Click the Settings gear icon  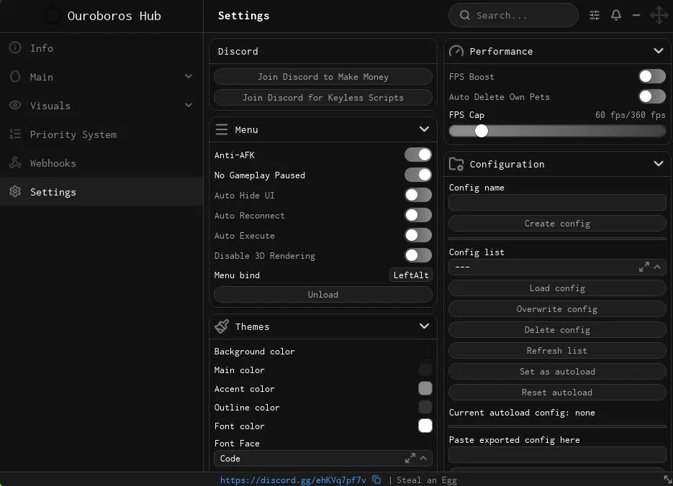[x=15, y=191]
